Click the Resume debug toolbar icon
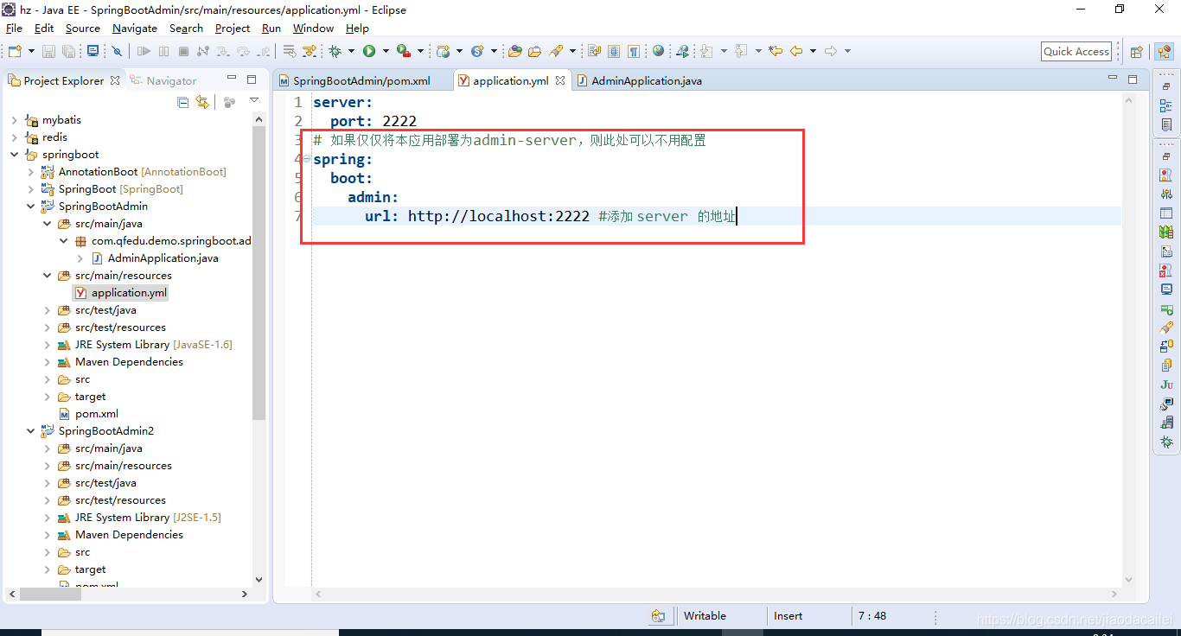 tap(144, 51)
